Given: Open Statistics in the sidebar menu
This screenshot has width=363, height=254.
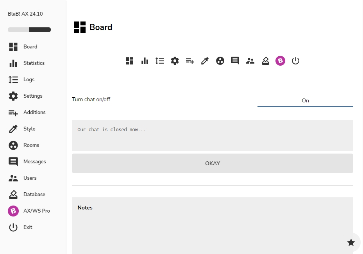Looking at the screenshot, I should [x=34, y=63].
